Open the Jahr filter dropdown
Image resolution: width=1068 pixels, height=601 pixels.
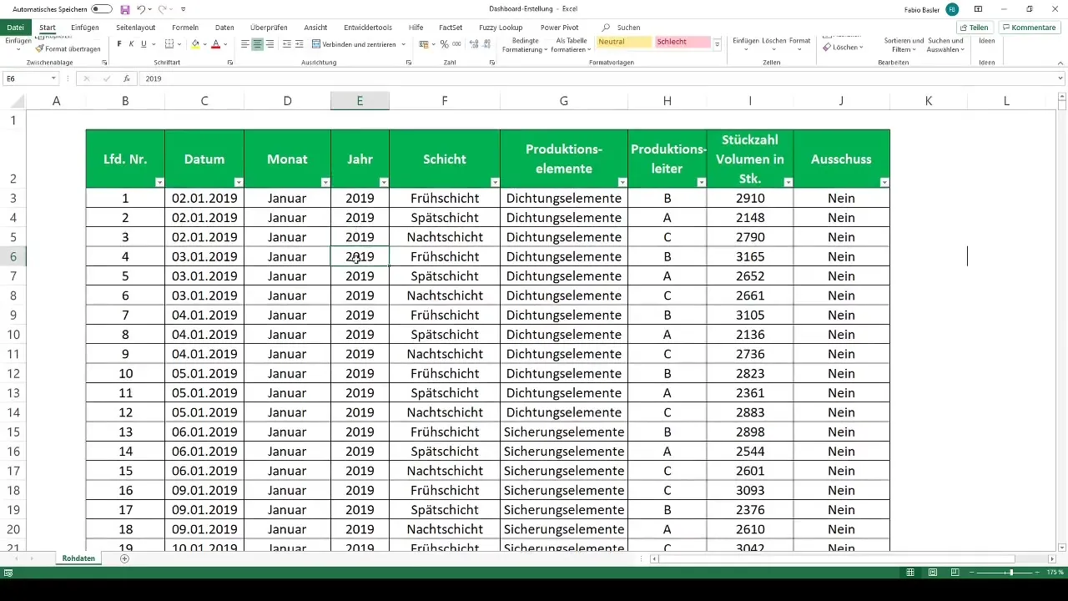click(384, 182)
